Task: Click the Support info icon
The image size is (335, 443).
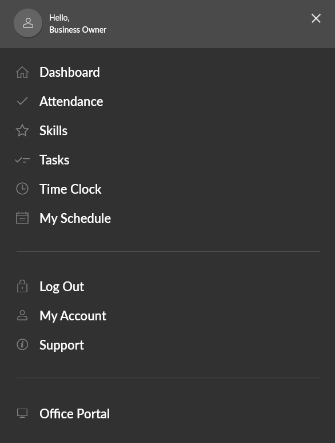Action: point(22,344)
